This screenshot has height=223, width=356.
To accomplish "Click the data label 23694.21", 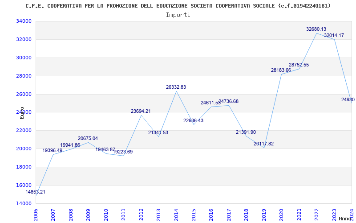I will click(x=141, y=111).
